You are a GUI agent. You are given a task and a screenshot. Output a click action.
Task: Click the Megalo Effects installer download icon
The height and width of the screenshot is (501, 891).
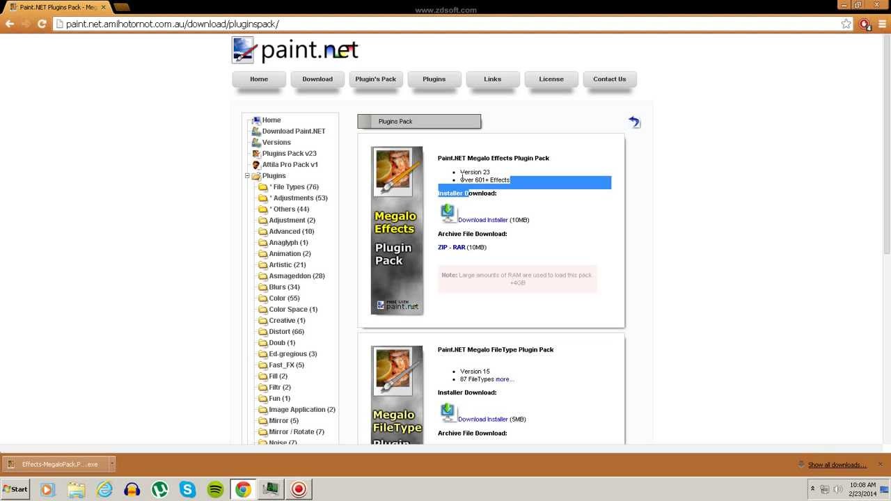click(x=448, y=213)
